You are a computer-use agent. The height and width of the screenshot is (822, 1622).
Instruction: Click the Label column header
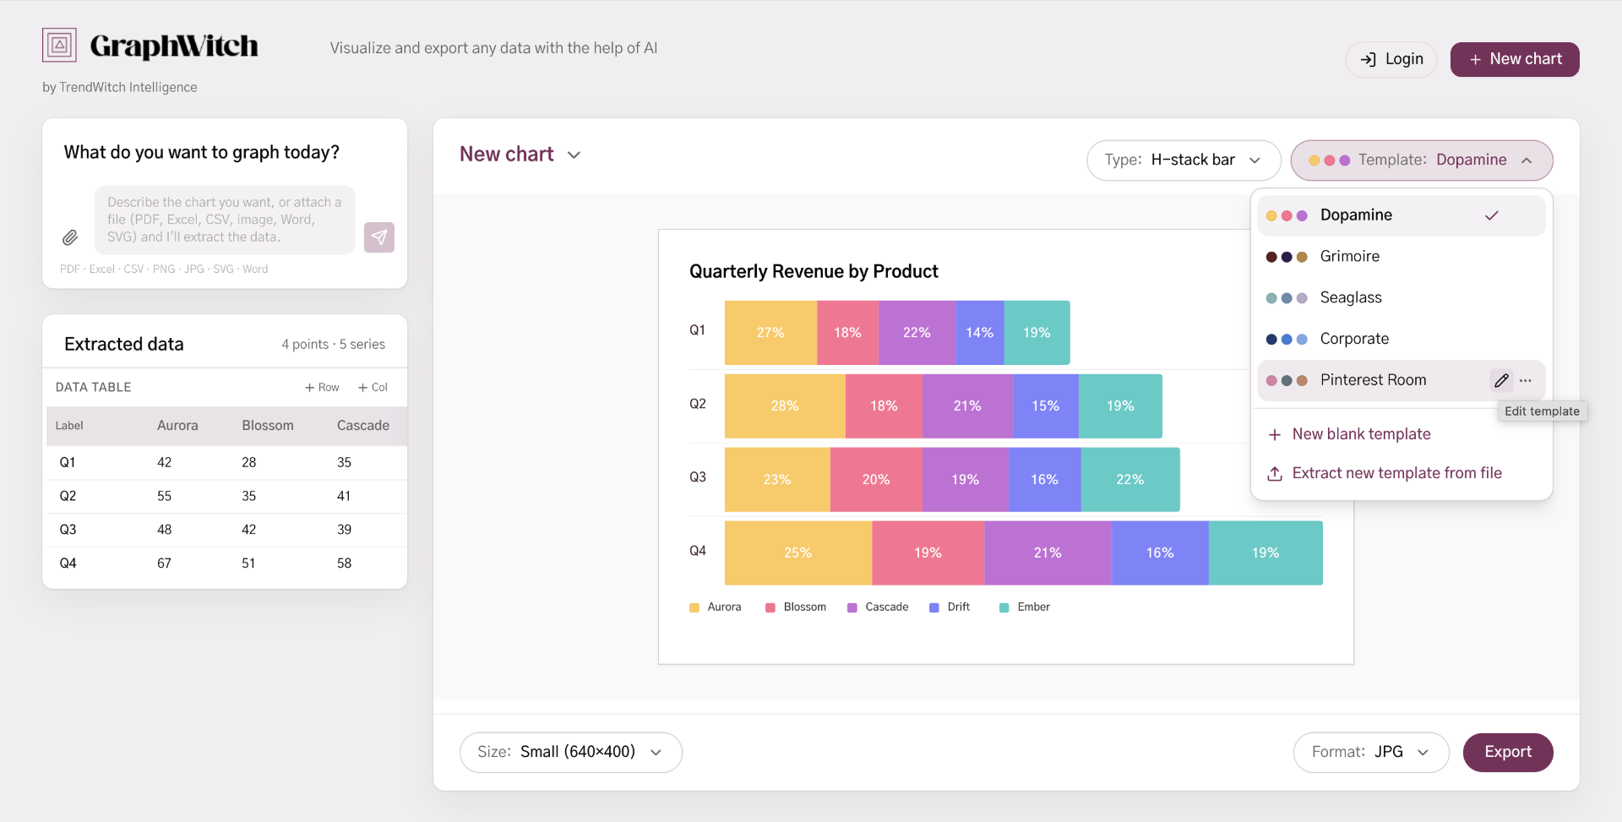pos(69,426)
